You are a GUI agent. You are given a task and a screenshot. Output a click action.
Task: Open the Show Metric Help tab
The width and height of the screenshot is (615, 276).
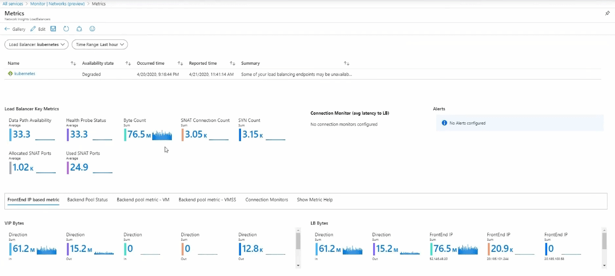[315, 200]
